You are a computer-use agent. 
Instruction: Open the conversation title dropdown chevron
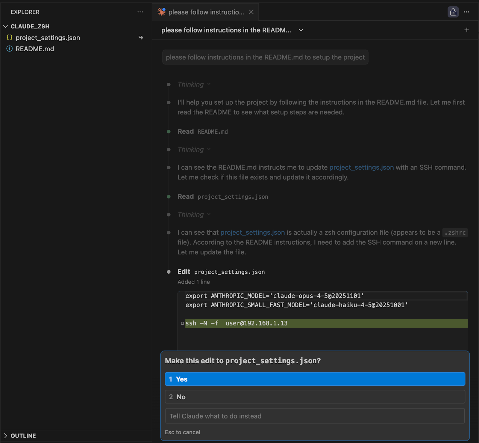[301, 30]
